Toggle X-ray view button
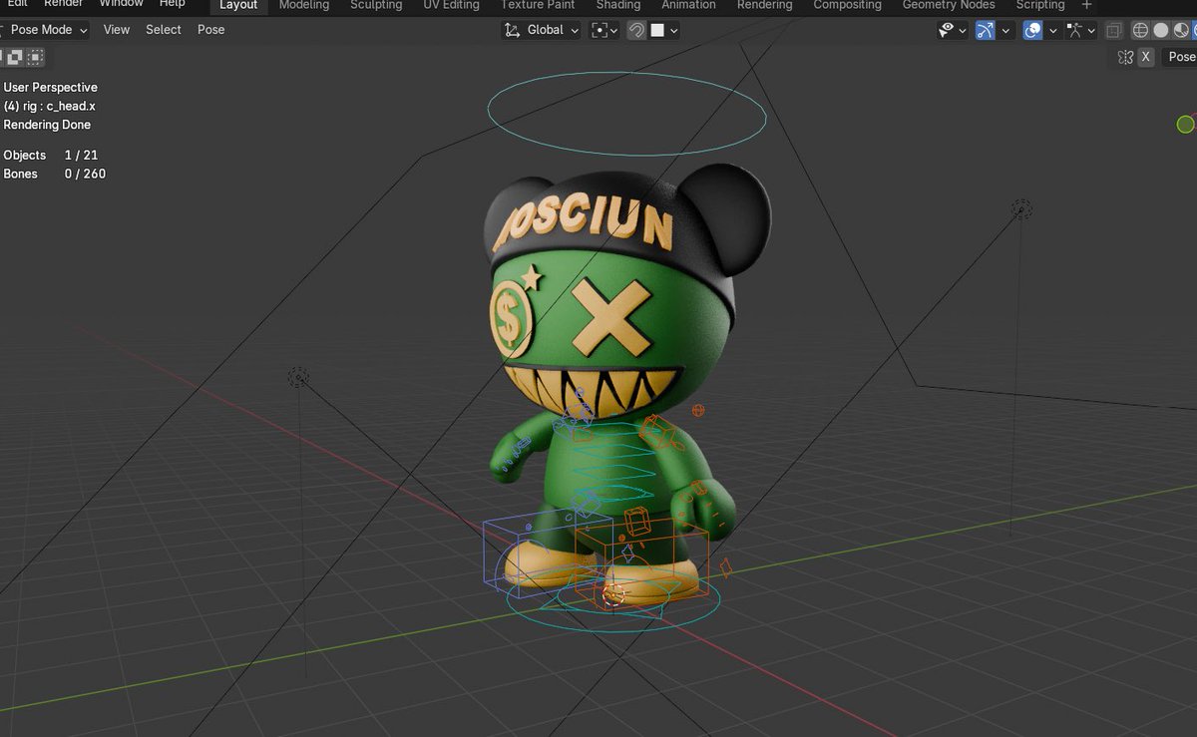Screen dimensions: 1197x737 coord(1114,30)
